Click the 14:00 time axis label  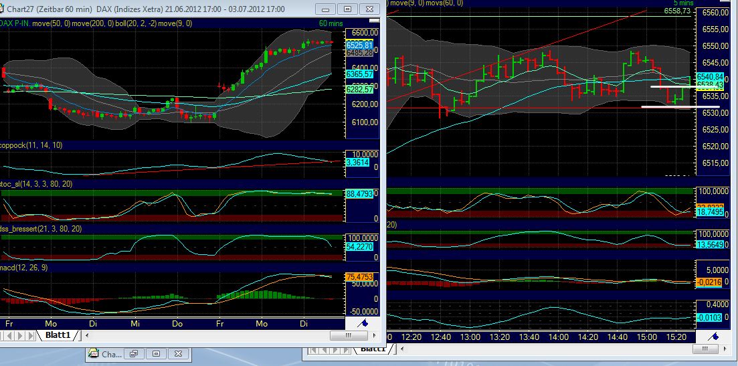tap(559, 337)
